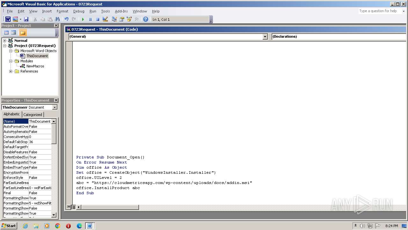Open View Microsoft Word toolbar icon

[8, 19]
